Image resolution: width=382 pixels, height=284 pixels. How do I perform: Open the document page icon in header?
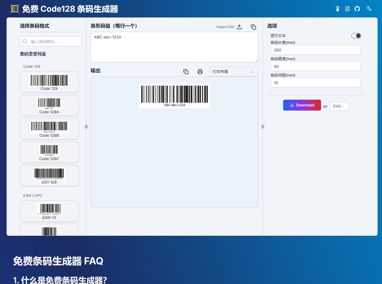pos(347,9)
